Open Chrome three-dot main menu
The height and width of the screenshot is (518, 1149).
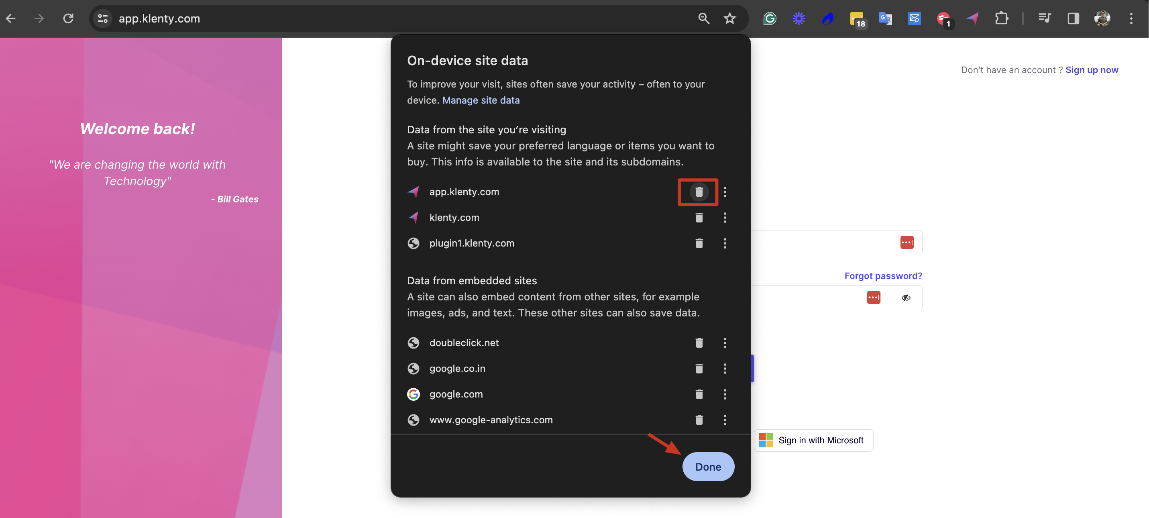[1131, 18]
